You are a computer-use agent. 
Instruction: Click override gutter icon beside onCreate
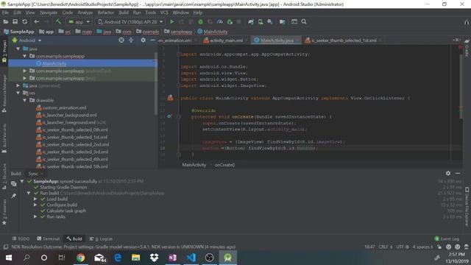(x=169, y=116)
